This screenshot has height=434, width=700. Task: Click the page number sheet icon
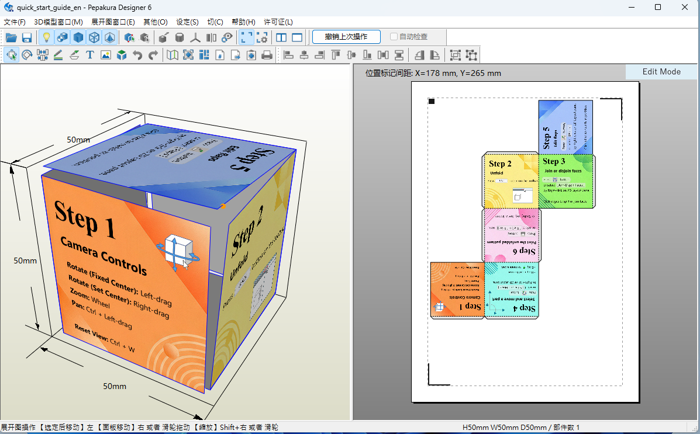pos(220,55)
